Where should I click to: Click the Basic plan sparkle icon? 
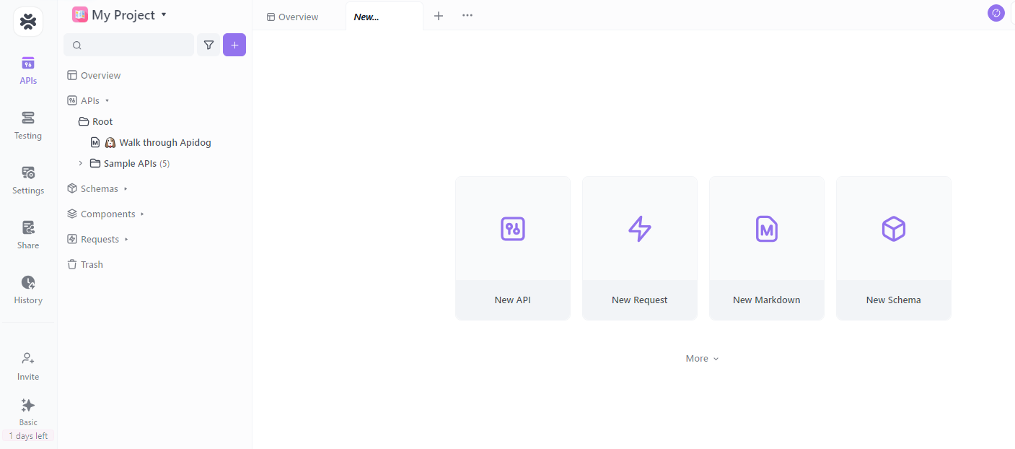click(x=28, y=406)
